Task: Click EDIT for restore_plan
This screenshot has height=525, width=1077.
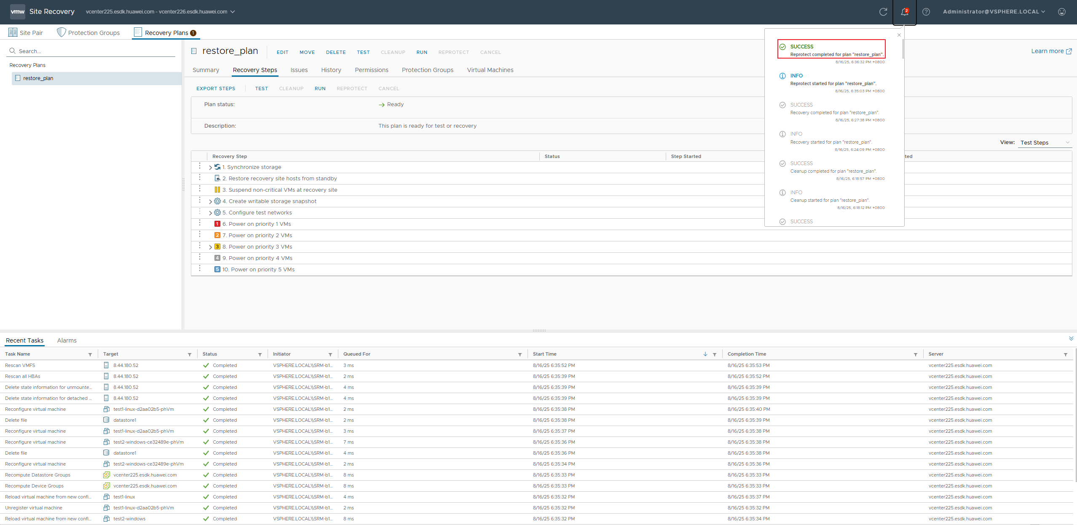Action: (x=282, y=52)
